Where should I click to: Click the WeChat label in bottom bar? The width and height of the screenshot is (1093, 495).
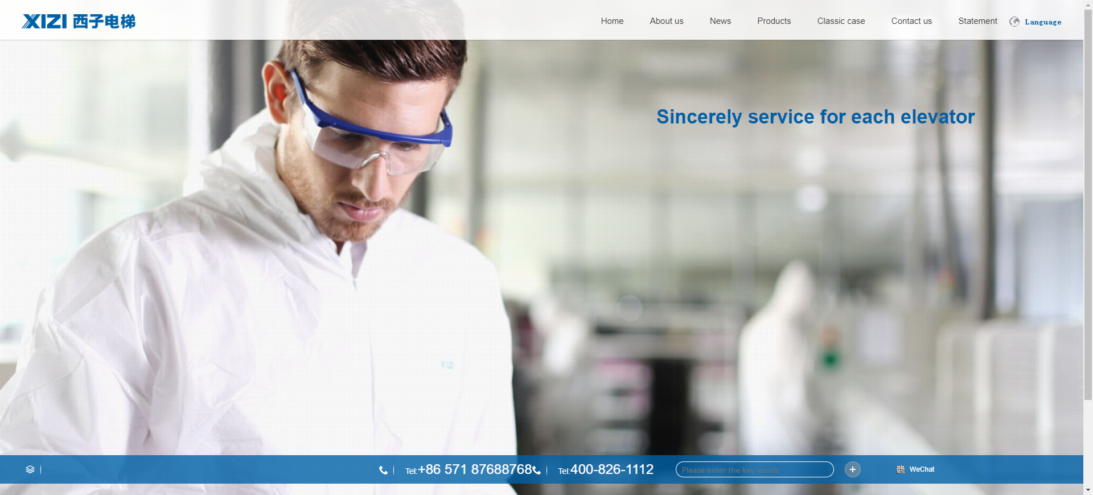922,469
